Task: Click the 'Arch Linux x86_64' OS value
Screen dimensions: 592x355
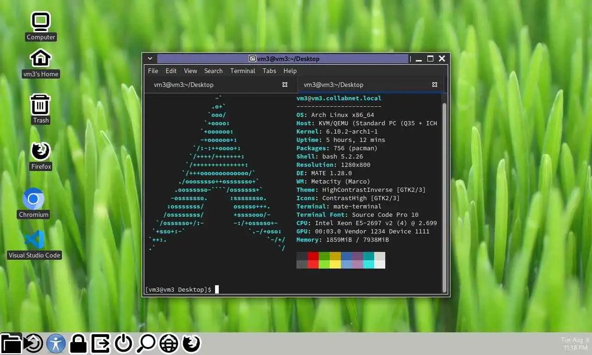Action: click(x=343, y=115)
